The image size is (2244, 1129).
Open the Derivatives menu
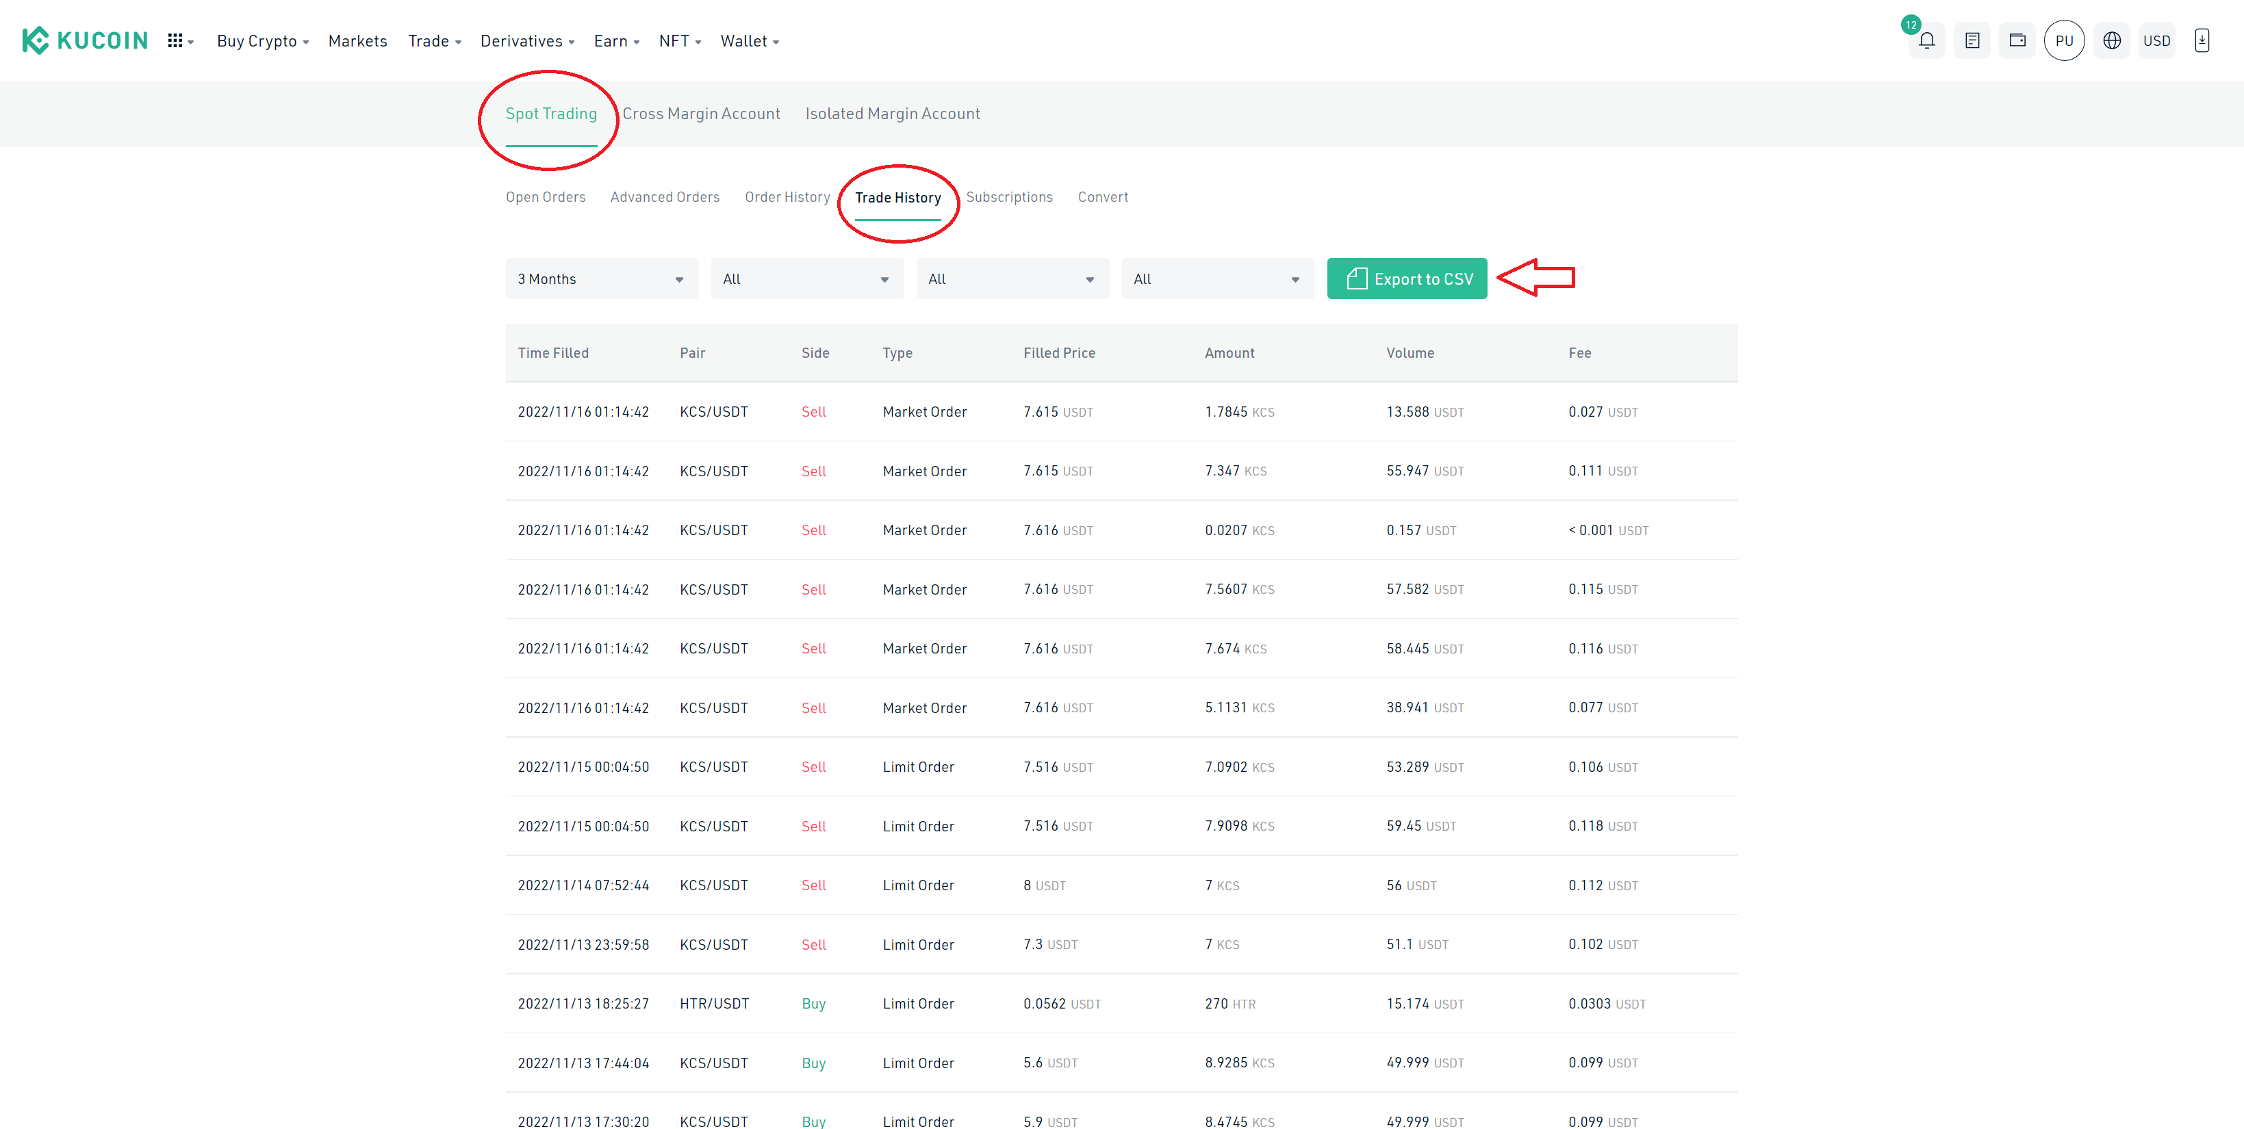coord(527,41)
